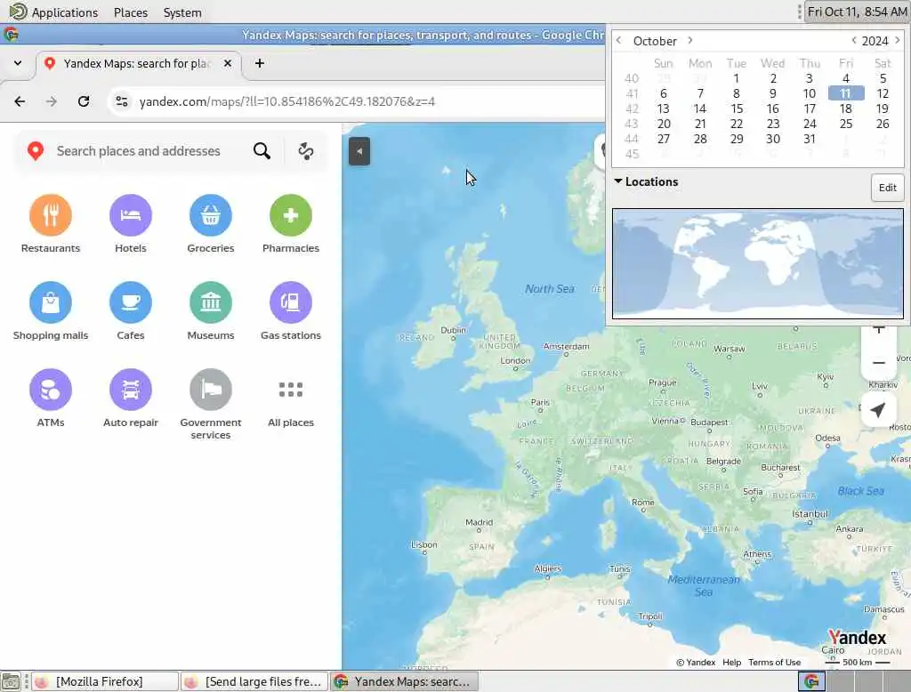Go to previous year in calendar
Screen dimensions: 911x692
coord(853,41)
